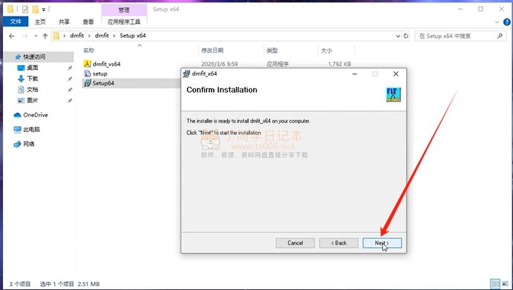Select the setup file in list
Viewport: 513px width, 290px height.
(x=99, y=73)
